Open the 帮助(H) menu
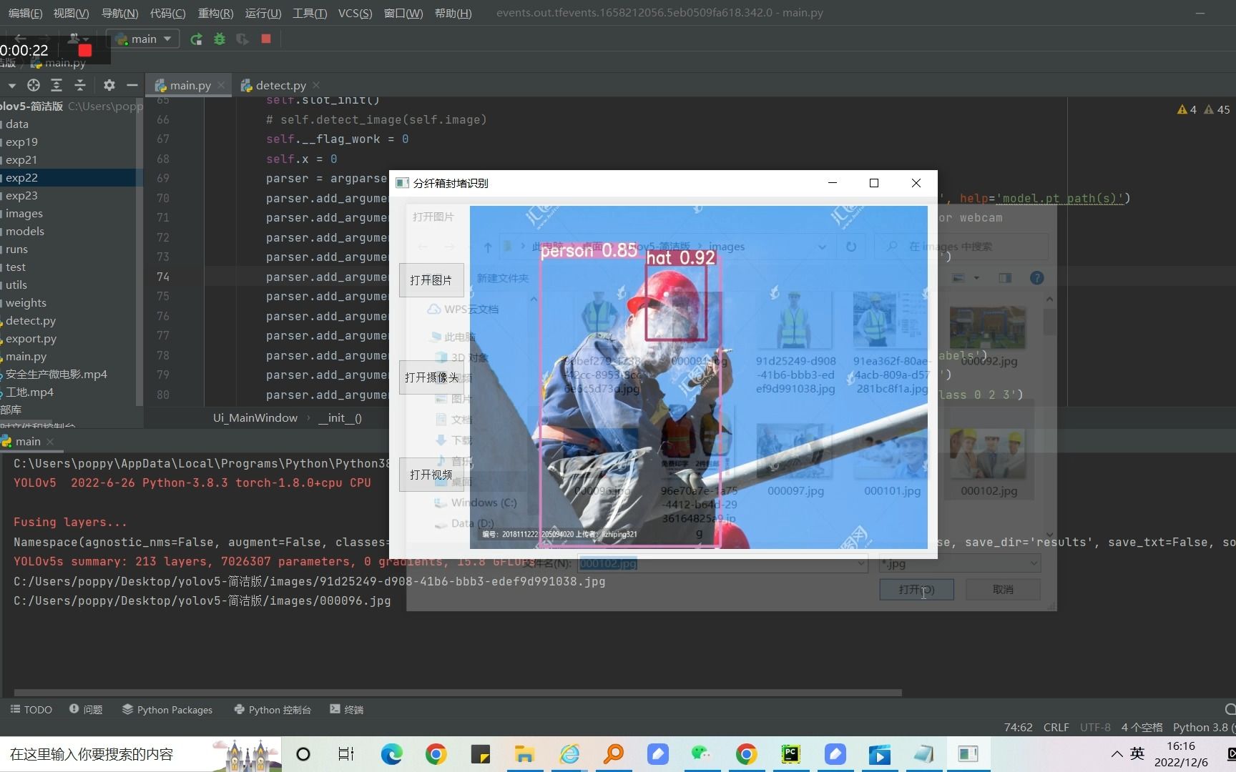The height and width of the screenshot is (772, 1236). click(453, 13)
